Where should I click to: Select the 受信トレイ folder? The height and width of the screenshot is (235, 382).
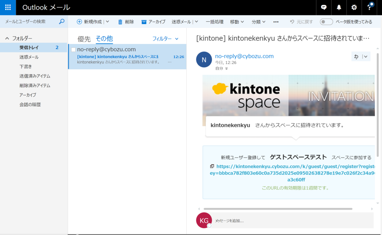tap(34, 47)
